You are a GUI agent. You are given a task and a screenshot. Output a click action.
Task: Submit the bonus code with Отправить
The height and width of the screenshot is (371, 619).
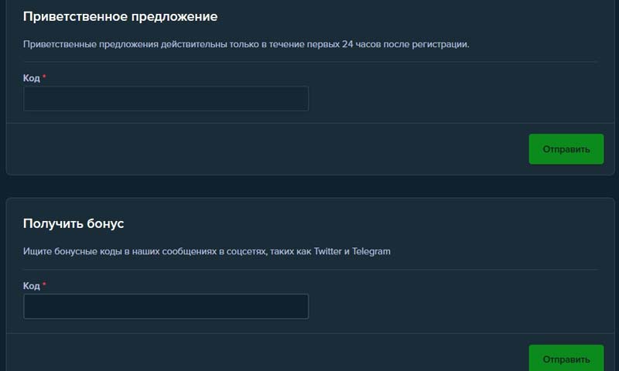(x=566, y=359)
